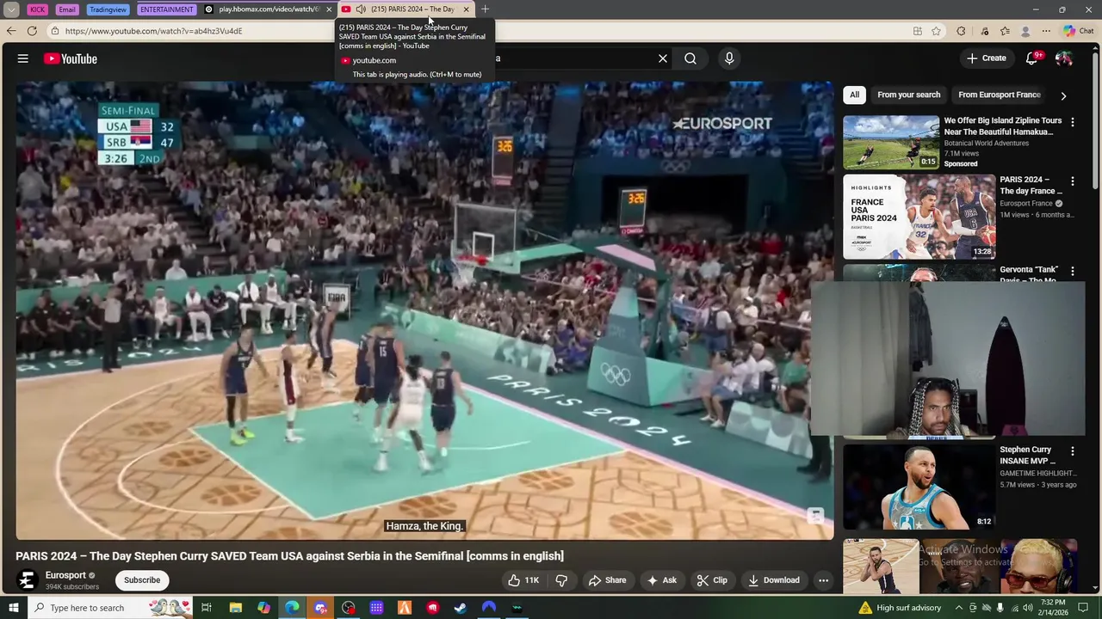Click the Windows taskbar search box
1102x619 pixels.
point(112,608)
